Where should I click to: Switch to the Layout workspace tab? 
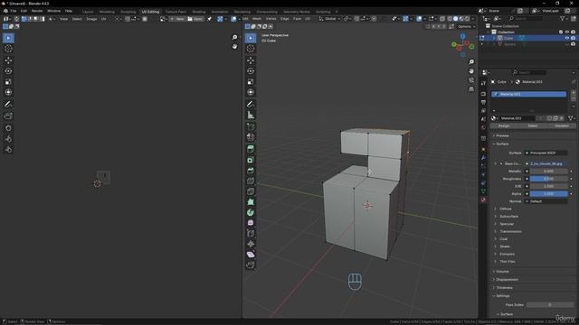point(88,12)
